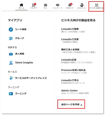
Task: Open the 求人 briefcase icon
Action: [46, 5]
